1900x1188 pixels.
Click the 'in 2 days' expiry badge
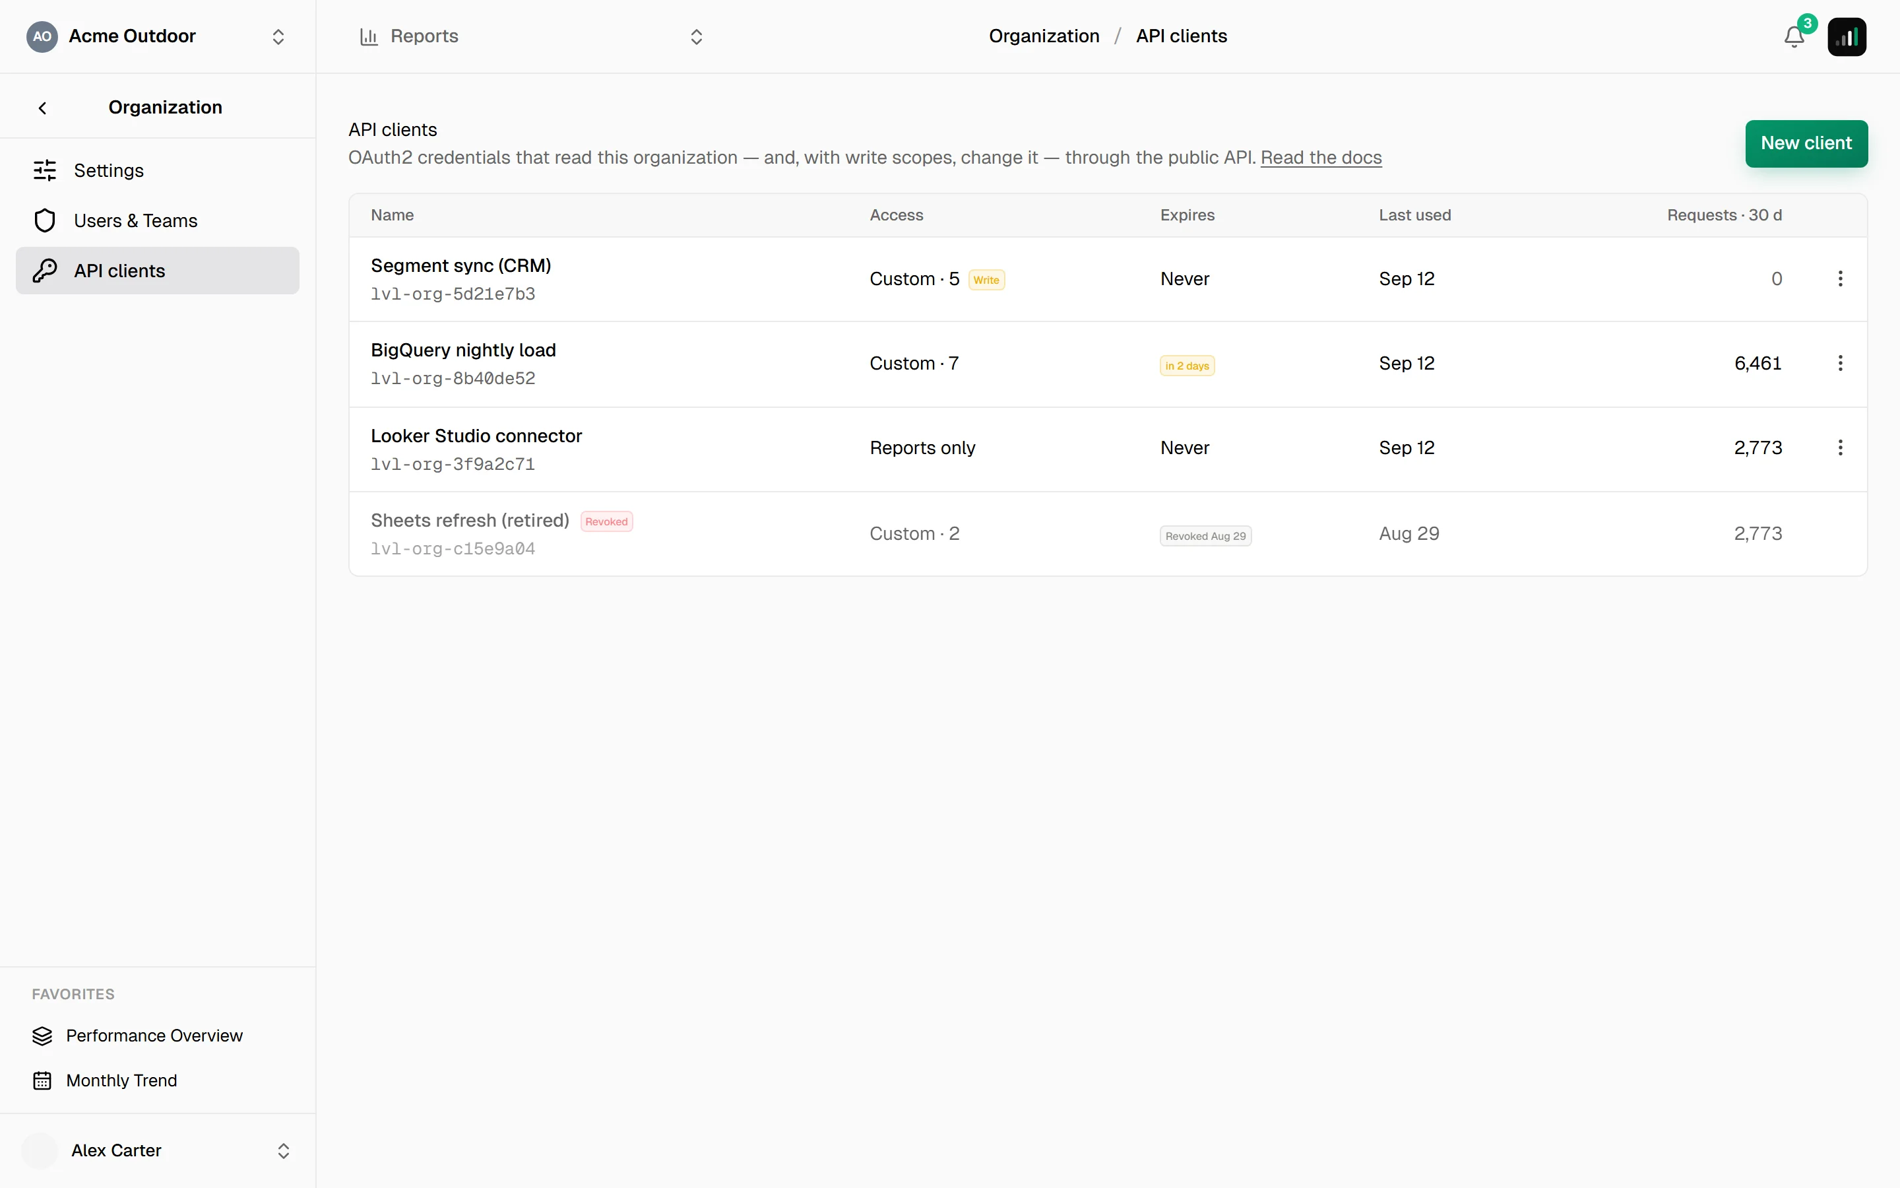(1187, 366)
